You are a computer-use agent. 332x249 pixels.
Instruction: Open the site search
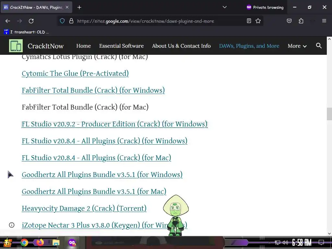tap(319, 46)
